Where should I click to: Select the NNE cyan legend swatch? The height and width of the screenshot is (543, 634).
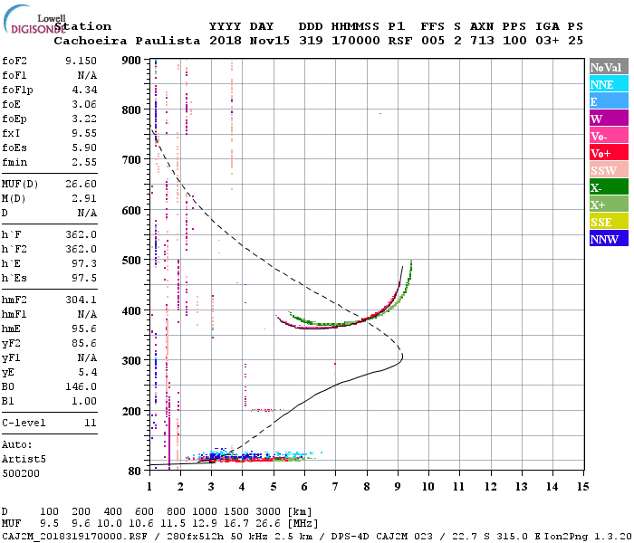pyautogui.click(x=609, y=84)
